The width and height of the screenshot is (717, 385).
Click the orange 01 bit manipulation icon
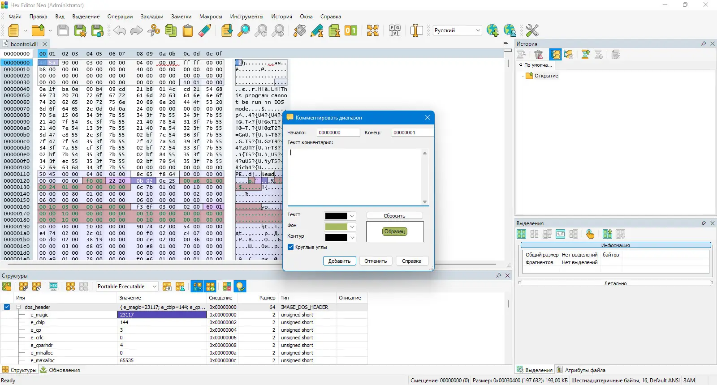pos(351,30)
